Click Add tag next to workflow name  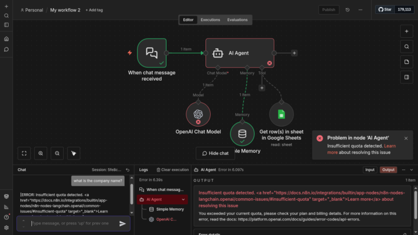coord(94,10)
